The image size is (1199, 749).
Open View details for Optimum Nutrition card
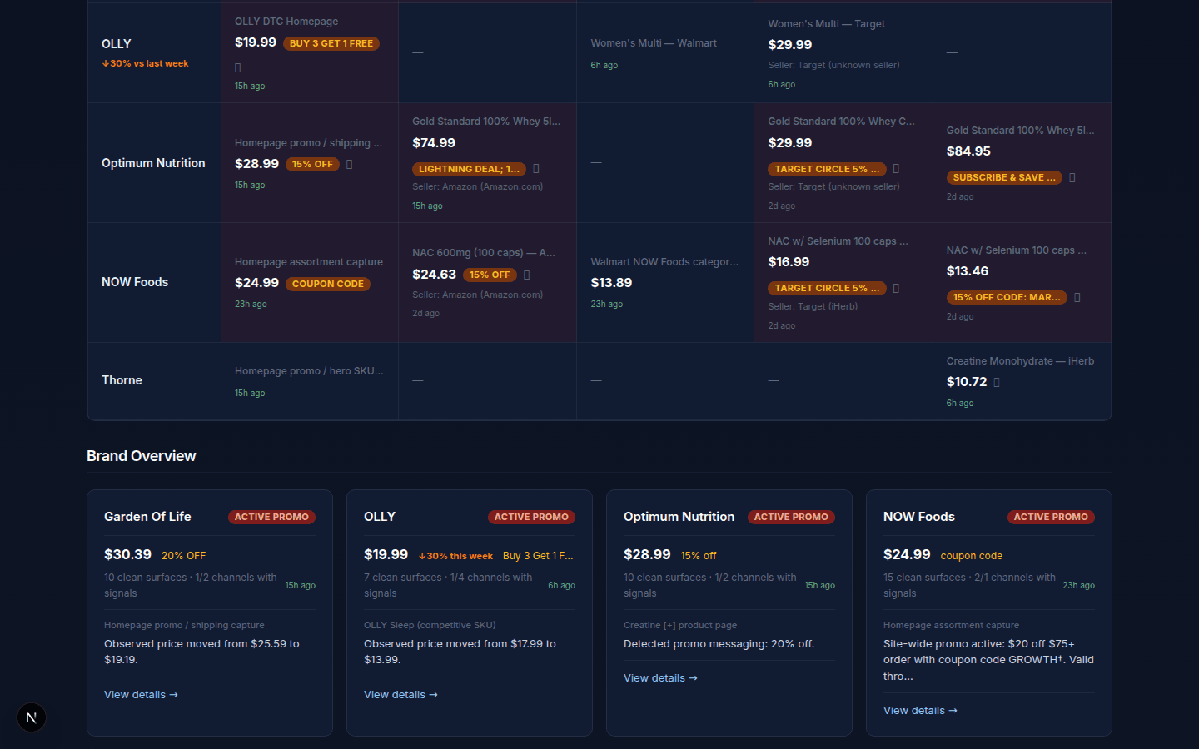660,678
